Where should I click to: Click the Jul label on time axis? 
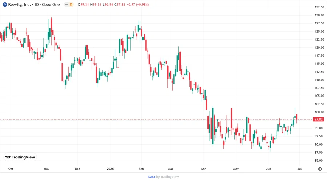click(x=299, y=169)
